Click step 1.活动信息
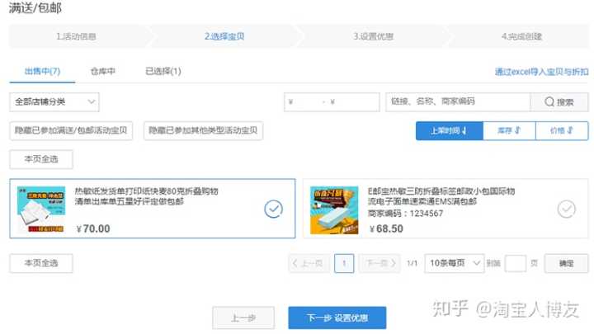The image size is (594, 334). [76, 36]
